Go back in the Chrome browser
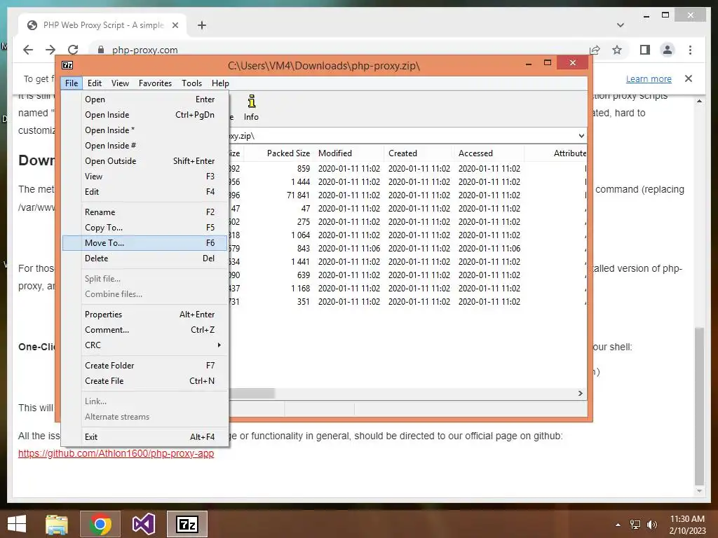The height and width of the screenshot is (538, 718). [28, 50]
